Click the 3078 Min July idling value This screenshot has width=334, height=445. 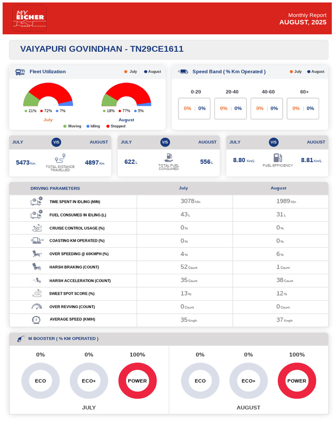pos(190,201)
